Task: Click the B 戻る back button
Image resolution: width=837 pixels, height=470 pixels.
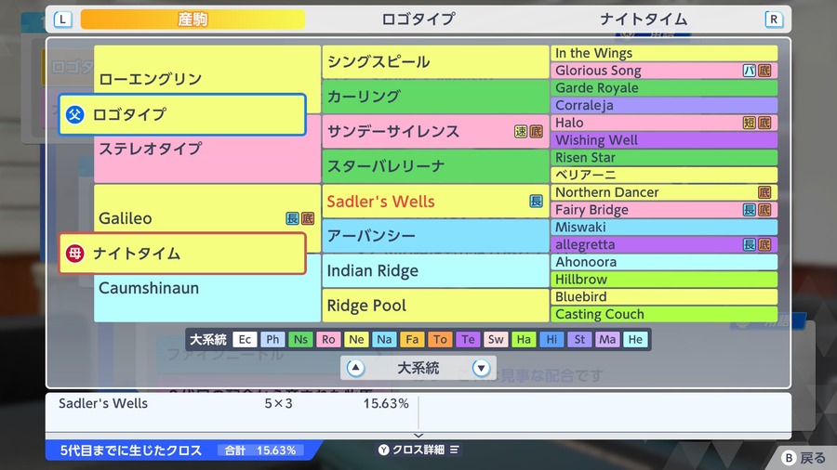Action: click(x=804, y=458)
